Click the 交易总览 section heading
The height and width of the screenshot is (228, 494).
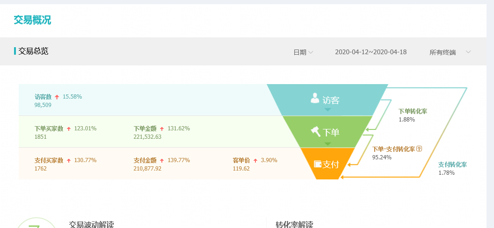[x=33, y=51]
